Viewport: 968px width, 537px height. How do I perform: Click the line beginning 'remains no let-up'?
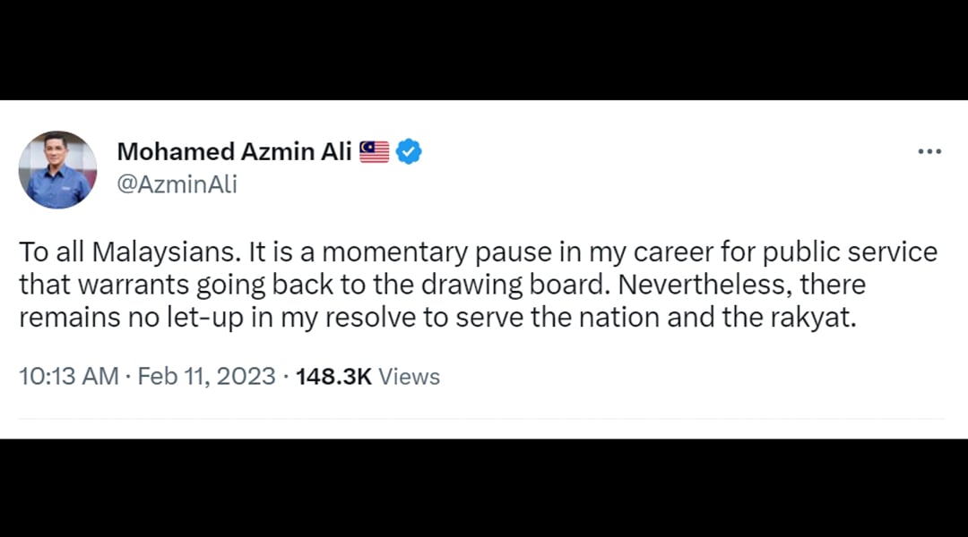coord(437,318)
